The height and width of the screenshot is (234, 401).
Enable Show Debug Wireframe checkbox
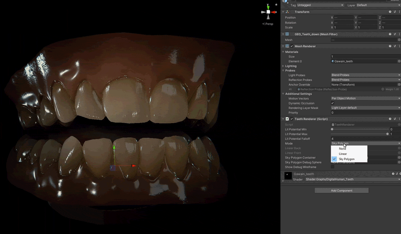click(333, 167)
